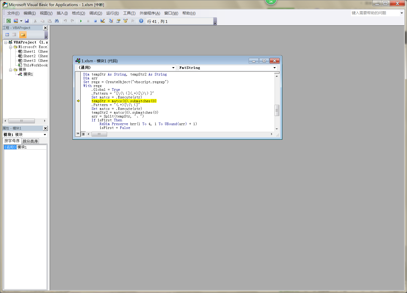This screenshot has height=293, width=407.
Task: Save the project with the floppy disk icon
Action: [27, 21]
